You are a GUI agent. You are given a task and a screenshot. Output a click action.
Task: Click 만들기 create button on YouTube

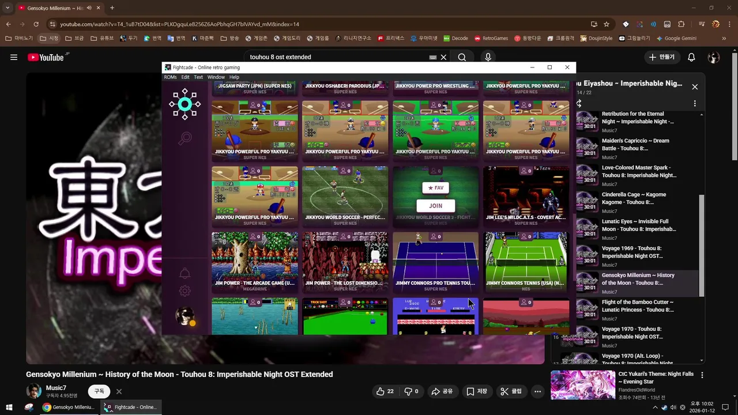(x=661, y=57)
